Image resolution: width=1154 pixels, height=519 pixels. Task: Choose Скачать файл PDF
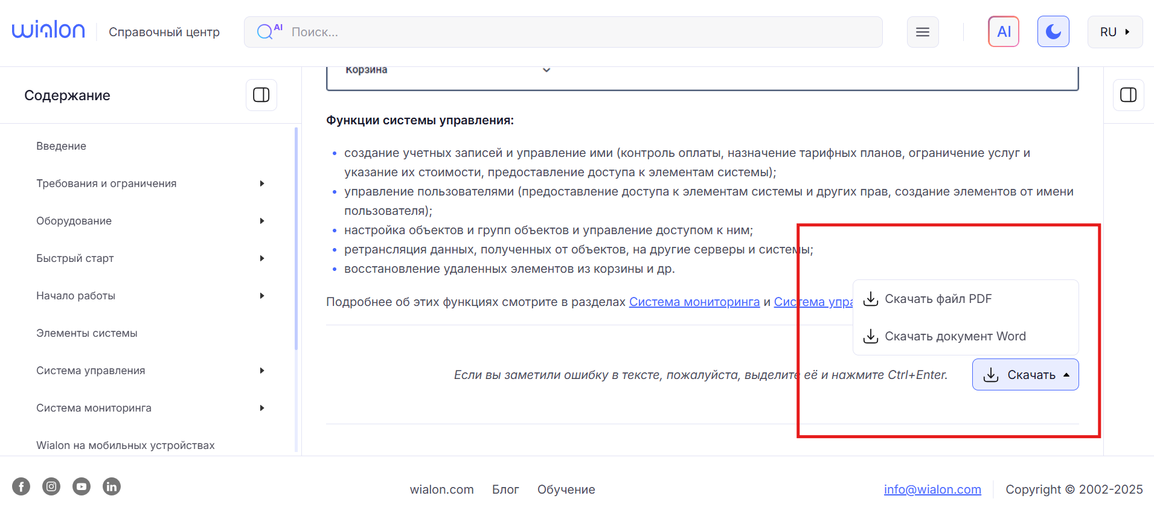[966, 299]
